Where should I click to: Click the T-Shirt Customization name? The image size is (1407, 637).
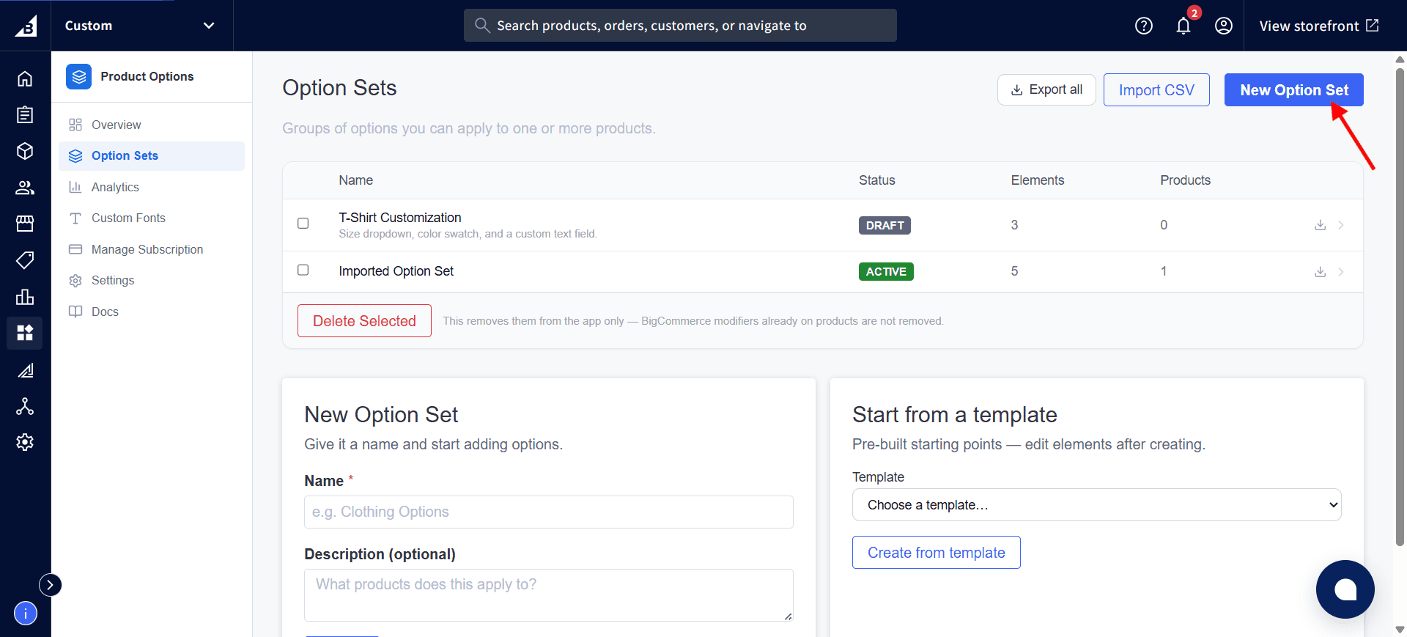[400, 218]
